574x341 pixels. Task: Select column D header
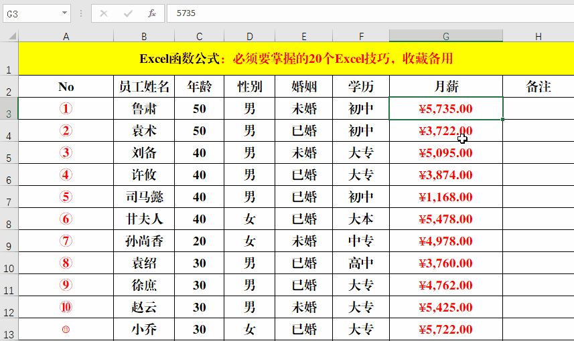point(249,36)
